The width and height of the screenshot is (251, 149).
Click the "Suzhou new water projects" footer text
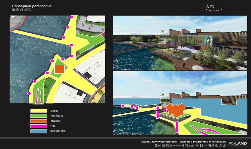click(183, 141)
